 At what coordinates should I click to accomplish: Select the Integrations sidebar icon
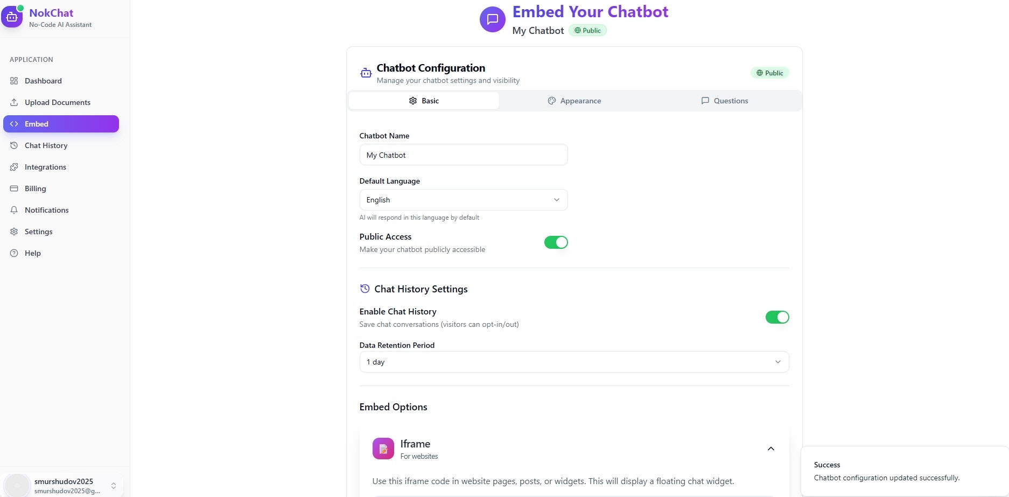[14, 167]
